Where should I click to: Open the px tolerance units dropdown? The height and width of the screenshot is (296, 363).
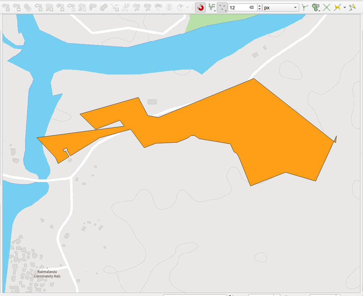(x=281, y=8)
